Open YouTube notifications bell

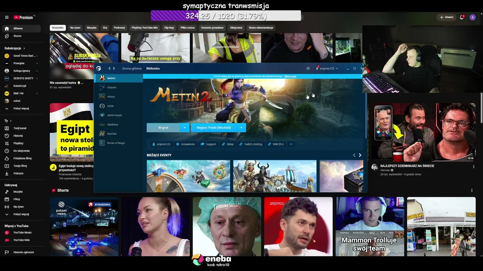tap(462, 17)
